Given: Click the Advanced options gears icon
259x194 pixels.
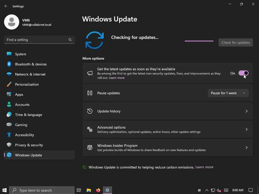Looking at the screenshot, I should (90, 129).
